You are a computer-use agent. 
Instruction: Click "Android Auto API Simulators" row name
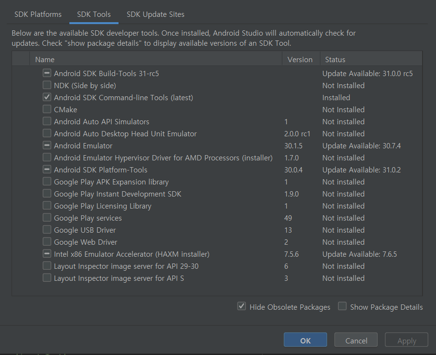[x=102, y=122]
